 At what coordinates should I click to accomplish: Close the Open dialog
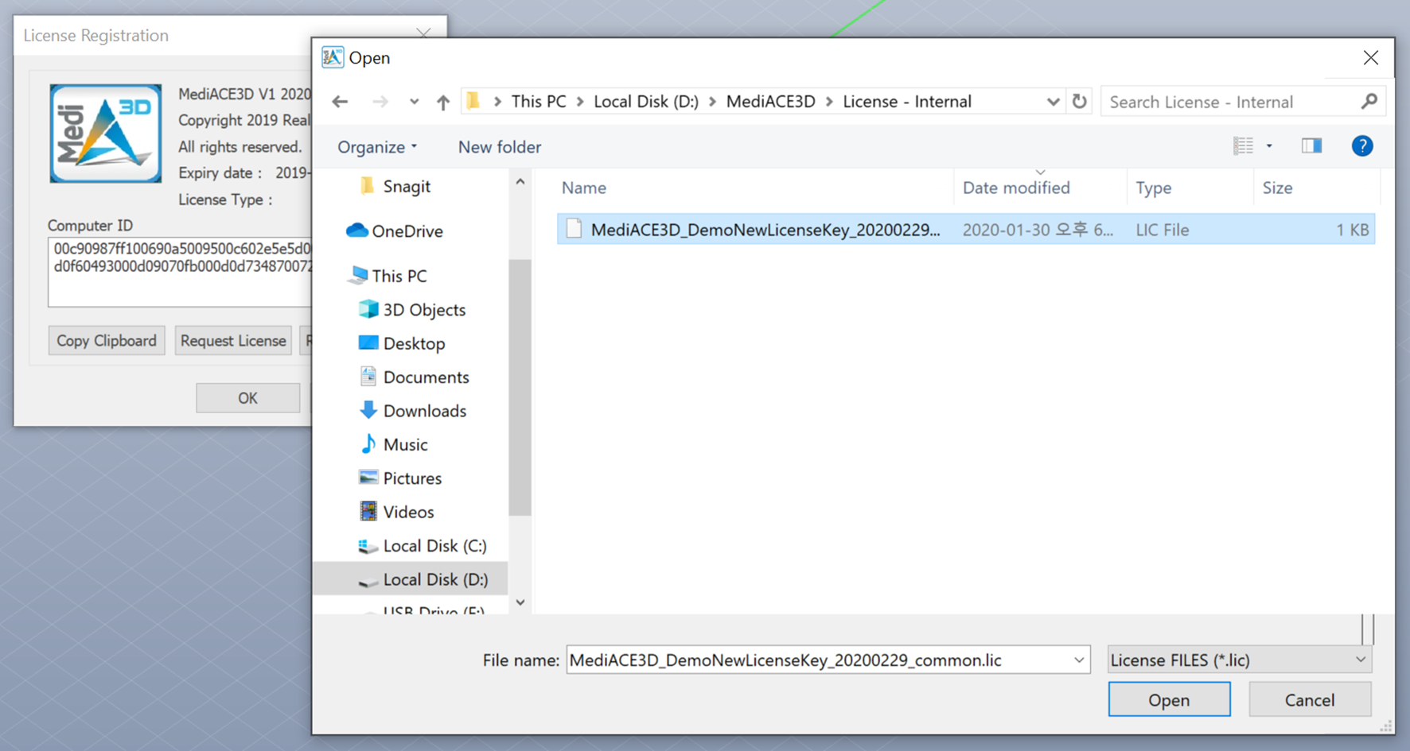click(x=1370, y=58)
